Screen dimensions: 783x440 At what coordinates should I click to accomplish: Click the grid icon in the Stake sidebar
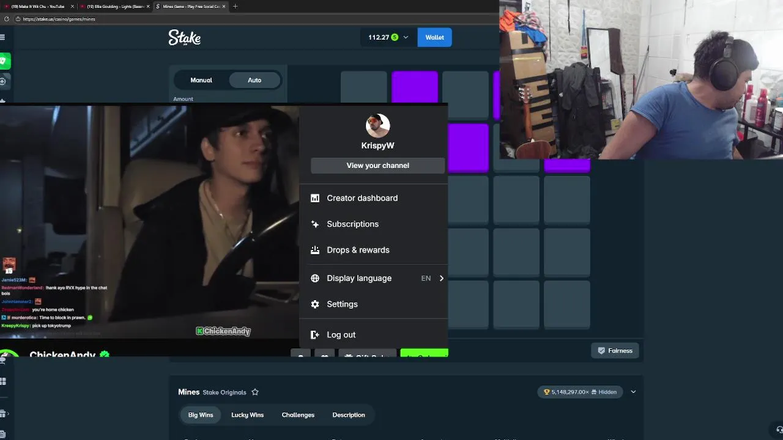click(x=3, y=381)
